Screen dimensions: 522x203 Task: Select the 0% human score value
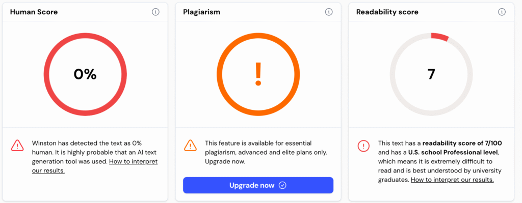[x=85, y=74]
